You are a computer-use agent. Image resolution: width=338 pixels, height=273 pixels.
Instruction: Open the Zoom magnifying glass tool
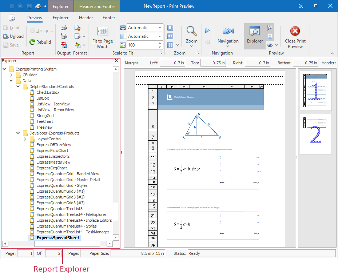point(191,32)
